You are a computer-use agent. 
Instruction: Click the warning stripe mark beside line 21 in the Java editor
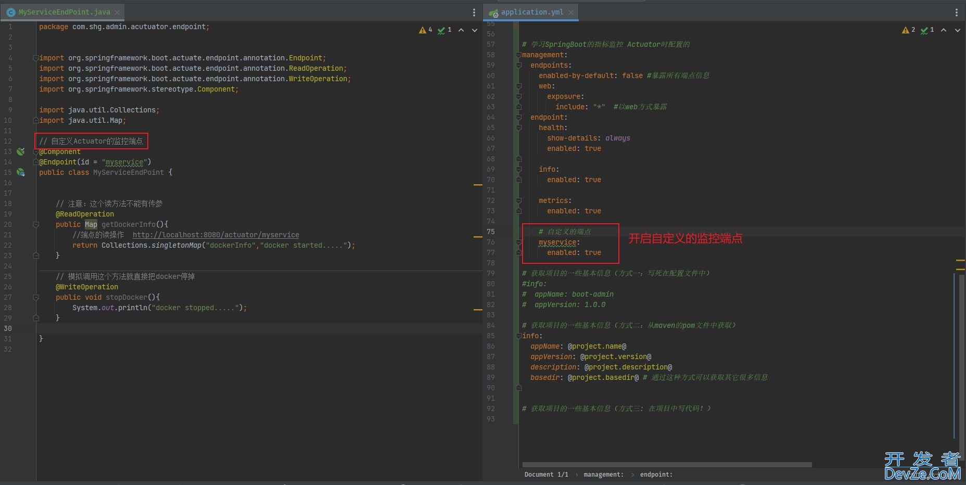478,237
